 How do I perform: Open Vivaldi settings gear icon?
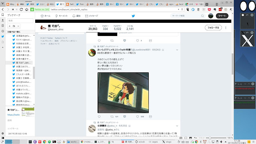(x=3, y=133)
